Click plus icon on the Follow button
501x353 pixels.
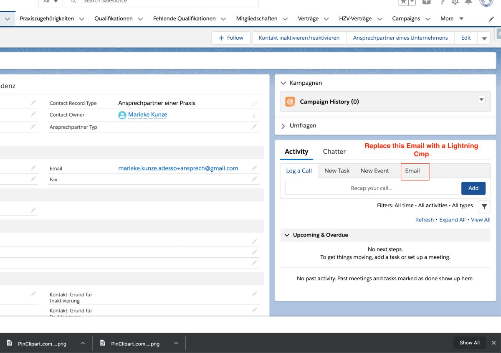coord(221,38)
